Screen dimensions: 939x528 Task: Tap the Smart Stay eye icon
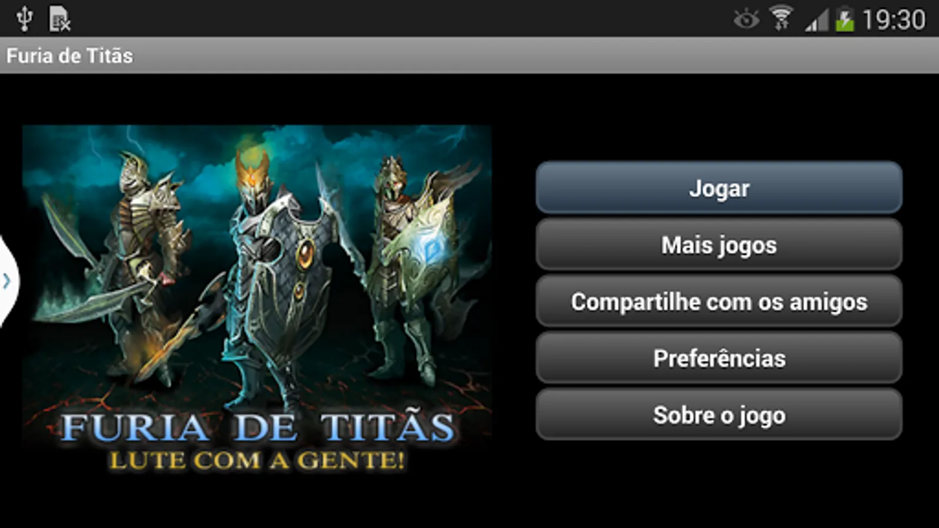[746, 19]
